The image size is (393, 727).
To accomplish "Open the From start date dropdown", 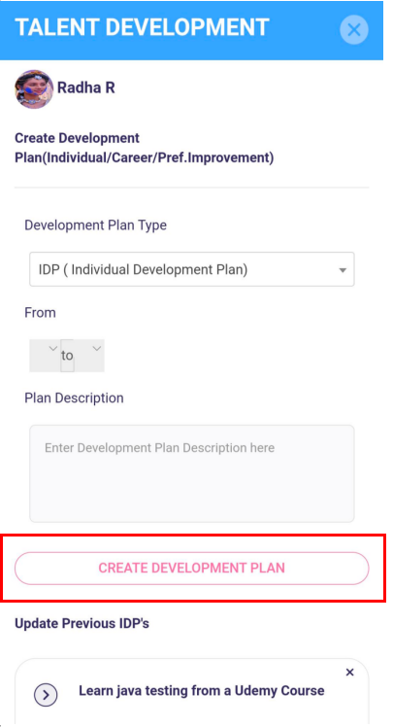I will tap(45, 355).
